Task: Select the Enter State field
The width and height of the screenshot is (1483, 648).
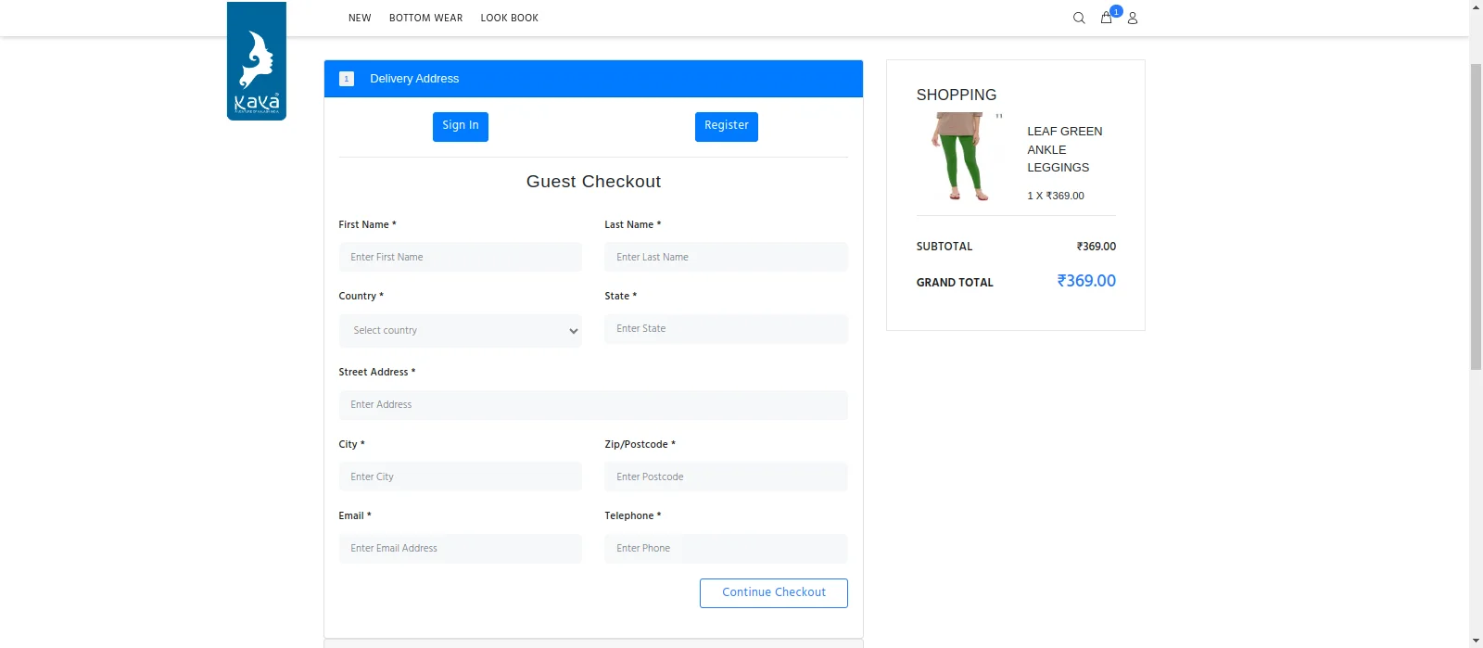Action: click(726, 329)
